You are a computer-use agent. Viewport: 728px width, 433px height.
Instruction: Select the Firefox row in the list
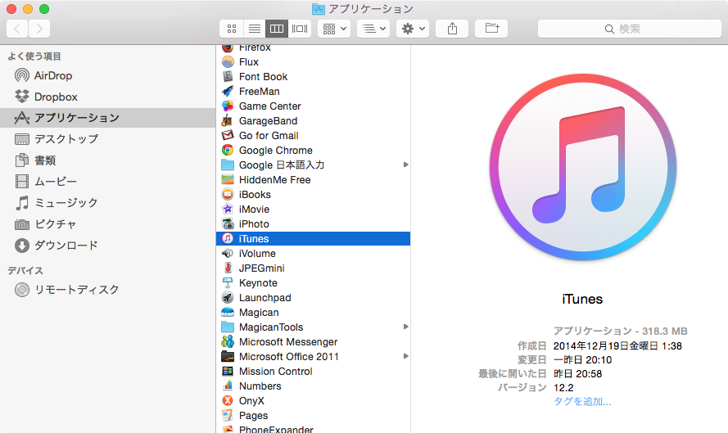pyautogui.click(x=314, y=47)
